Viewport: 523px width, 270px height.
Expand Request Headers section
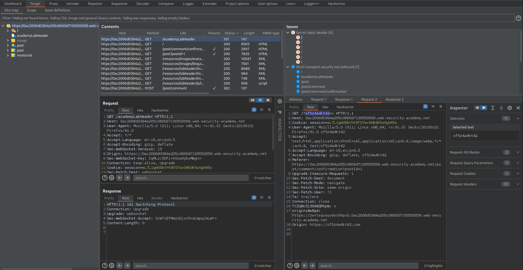click(518, 184)
